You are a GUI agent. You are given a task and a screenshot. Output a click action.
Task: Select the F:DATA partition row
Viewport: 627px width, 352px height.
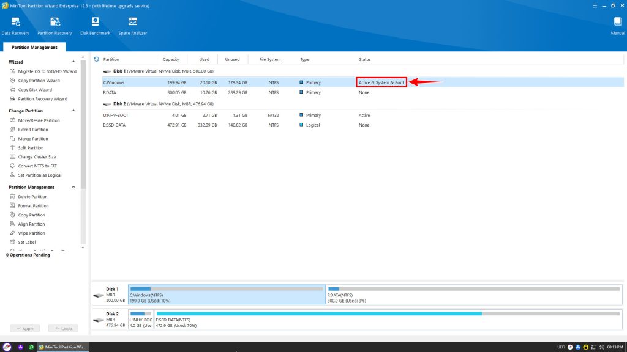pyautogui.click(x=362, y=92)
